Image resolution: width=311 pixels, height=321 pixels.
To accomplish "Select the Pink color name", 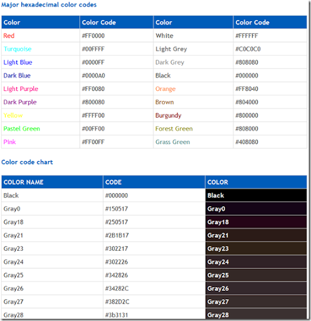I will tap(9, 142).
